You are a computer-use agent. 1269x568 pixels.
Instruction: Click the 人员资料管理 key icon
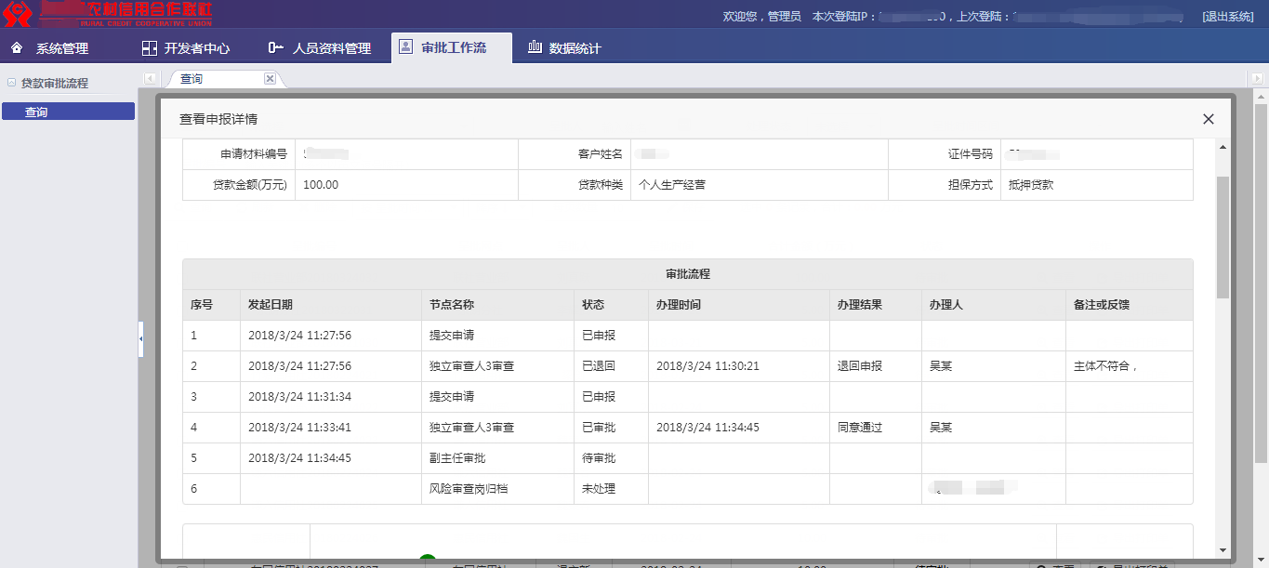pyautogui.click(x=275, y=48)
